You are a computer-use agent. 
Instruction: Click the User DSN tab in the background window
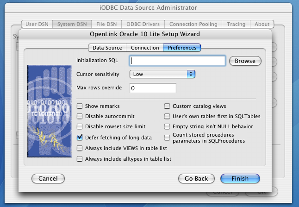(37, 24)
